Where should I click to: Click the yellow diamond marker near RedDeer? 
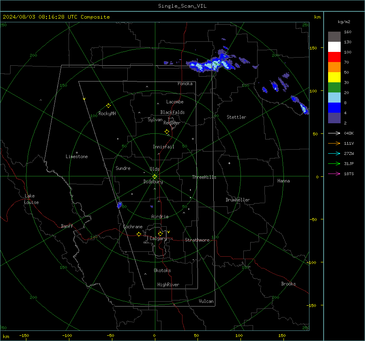[167, 132]
